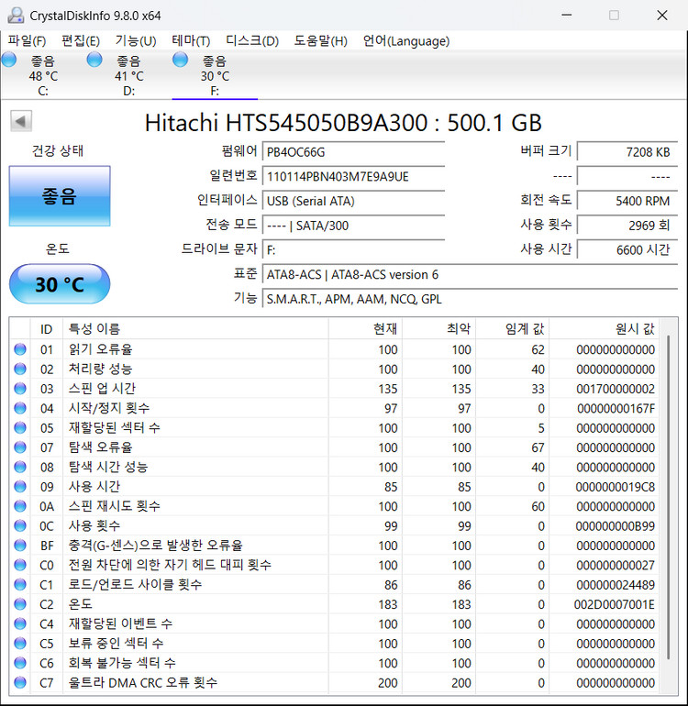Click raw value 0000000167F of 시작/정지
This screenshot has height=706, width=688.
click(x=616, y=408)
